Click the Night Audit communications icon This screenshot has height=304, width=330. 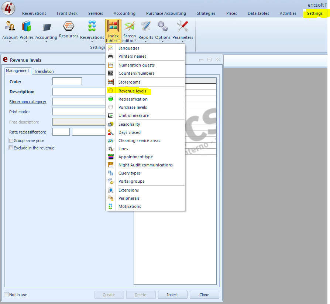pyautogui.click(x=110, y=165)
